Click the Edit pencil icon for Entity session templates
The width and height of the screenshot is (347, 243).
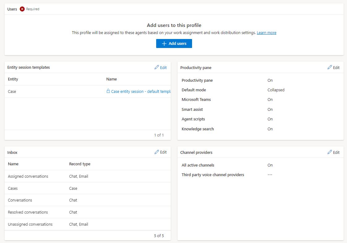click(x=157, y=67)
